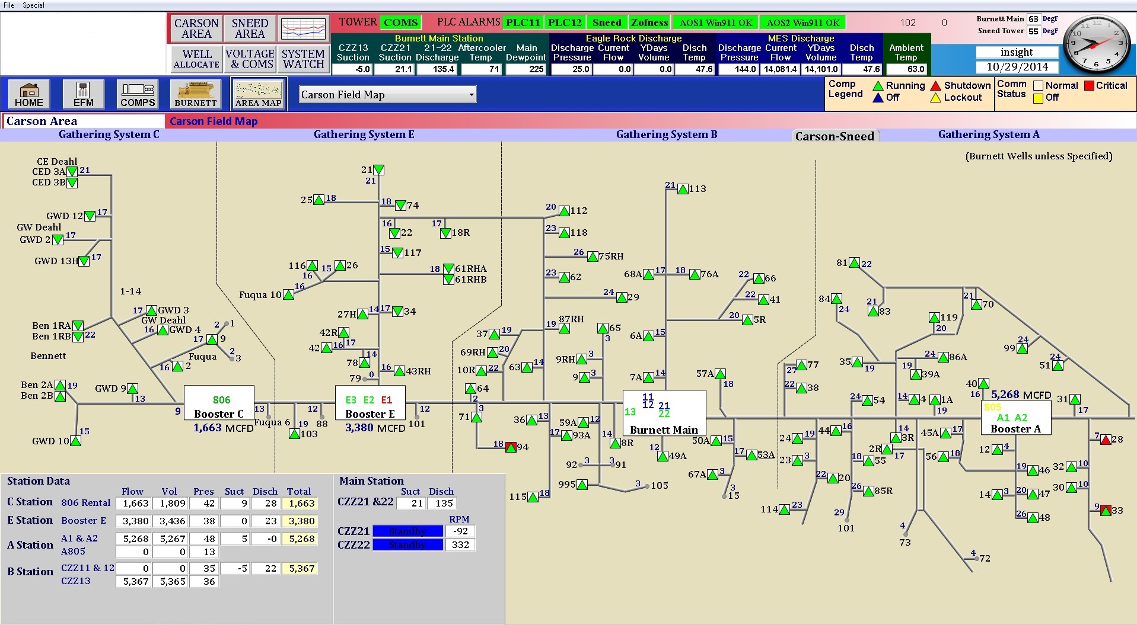This screenshot has width=1137, height=625.
Task: Select the EFM icon in the toolbar
Action: coord(82,94)
